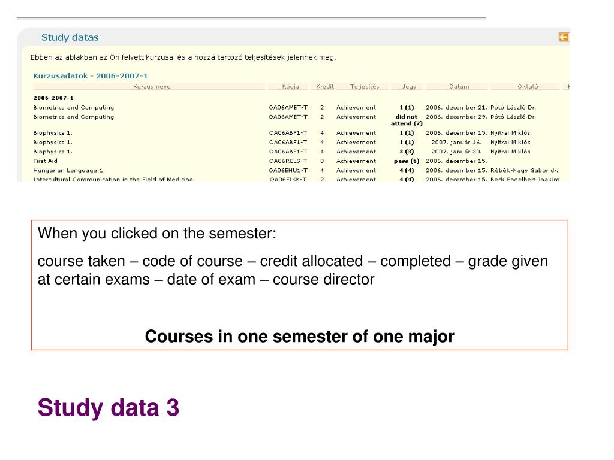Click the date 2007. január 30.

[456, 152]
